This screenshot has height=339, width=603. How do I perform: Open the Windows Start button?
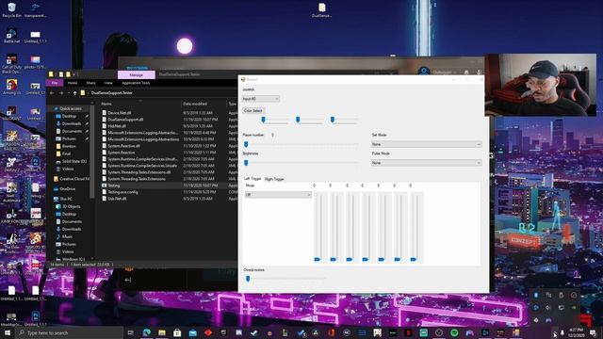coord(7,332)
